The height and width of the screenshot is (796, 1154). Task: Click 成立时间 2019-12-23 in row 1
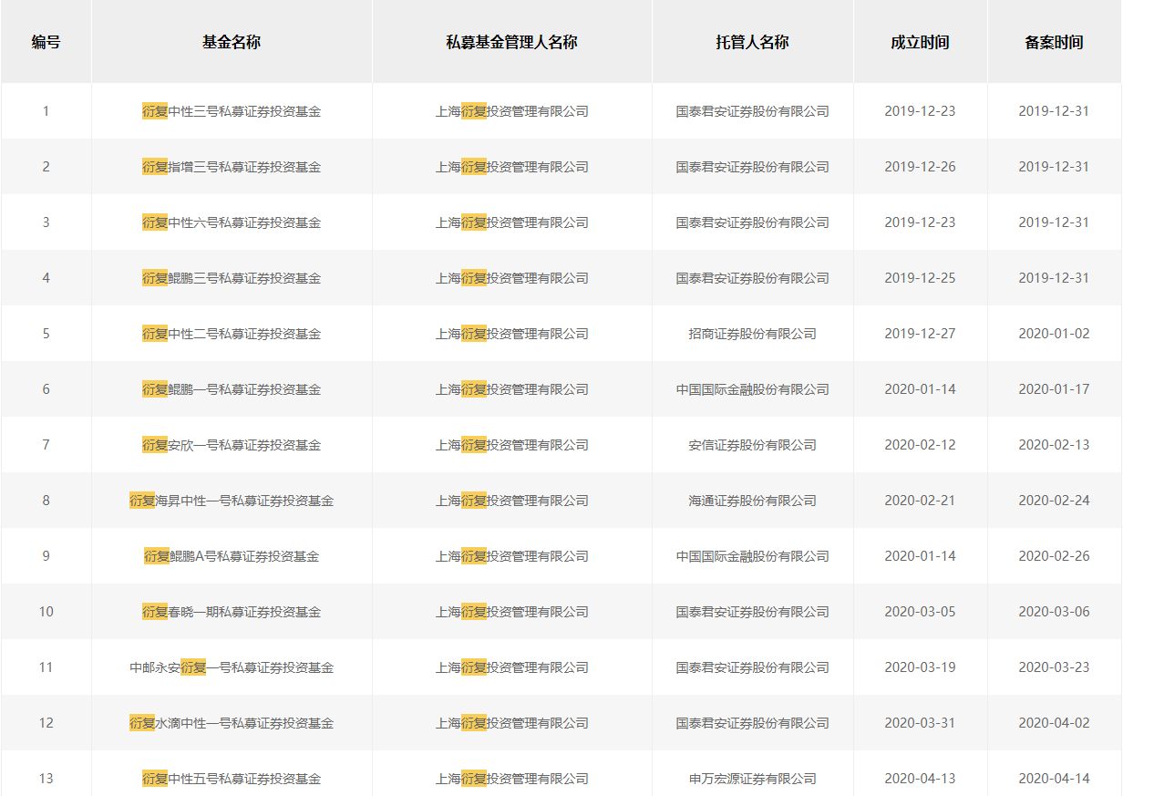point(920,111)
